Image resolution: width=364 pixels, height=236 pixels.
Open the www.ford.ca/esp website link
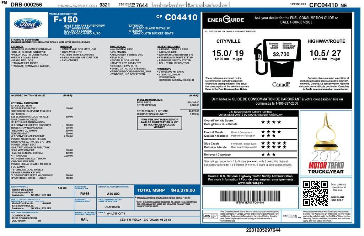click(227, 221)
